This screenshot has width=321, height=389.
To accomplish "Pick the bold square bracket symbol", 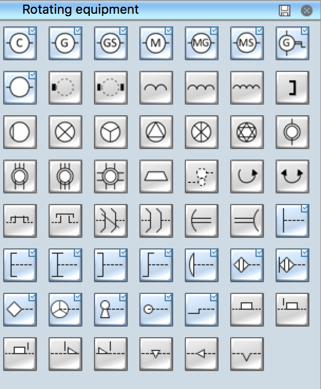I will tap(292, 88).
